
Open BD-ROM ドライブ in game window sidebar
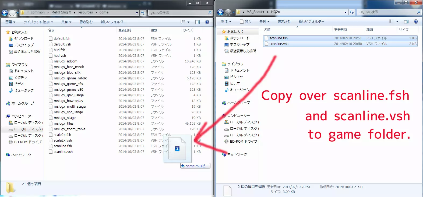point(28,142)
